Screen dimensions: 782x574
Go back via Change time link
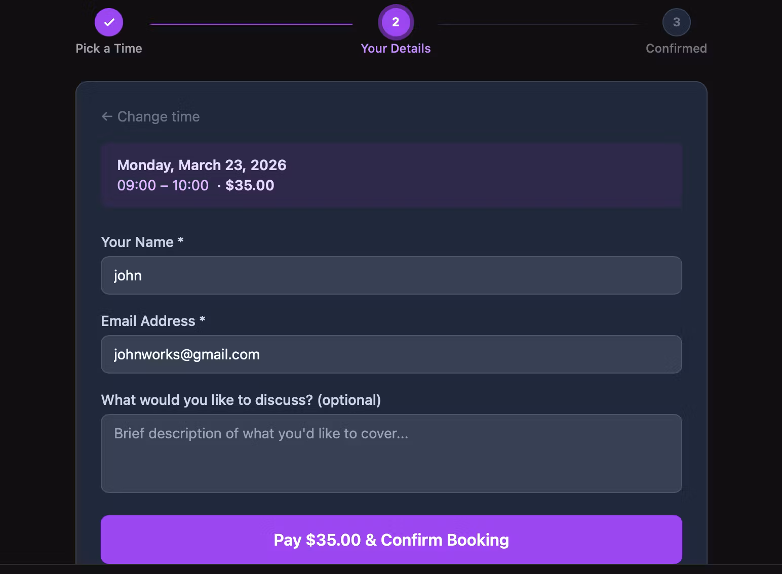point(150,116)
